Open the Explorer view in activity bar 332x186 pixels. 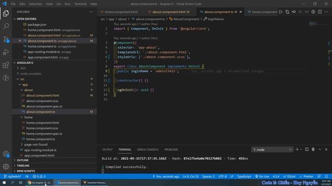6,13
